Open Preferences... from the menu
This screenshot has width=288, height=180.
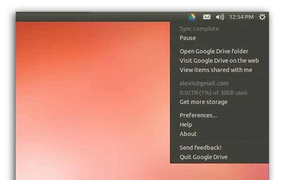(x=198, y=115)
